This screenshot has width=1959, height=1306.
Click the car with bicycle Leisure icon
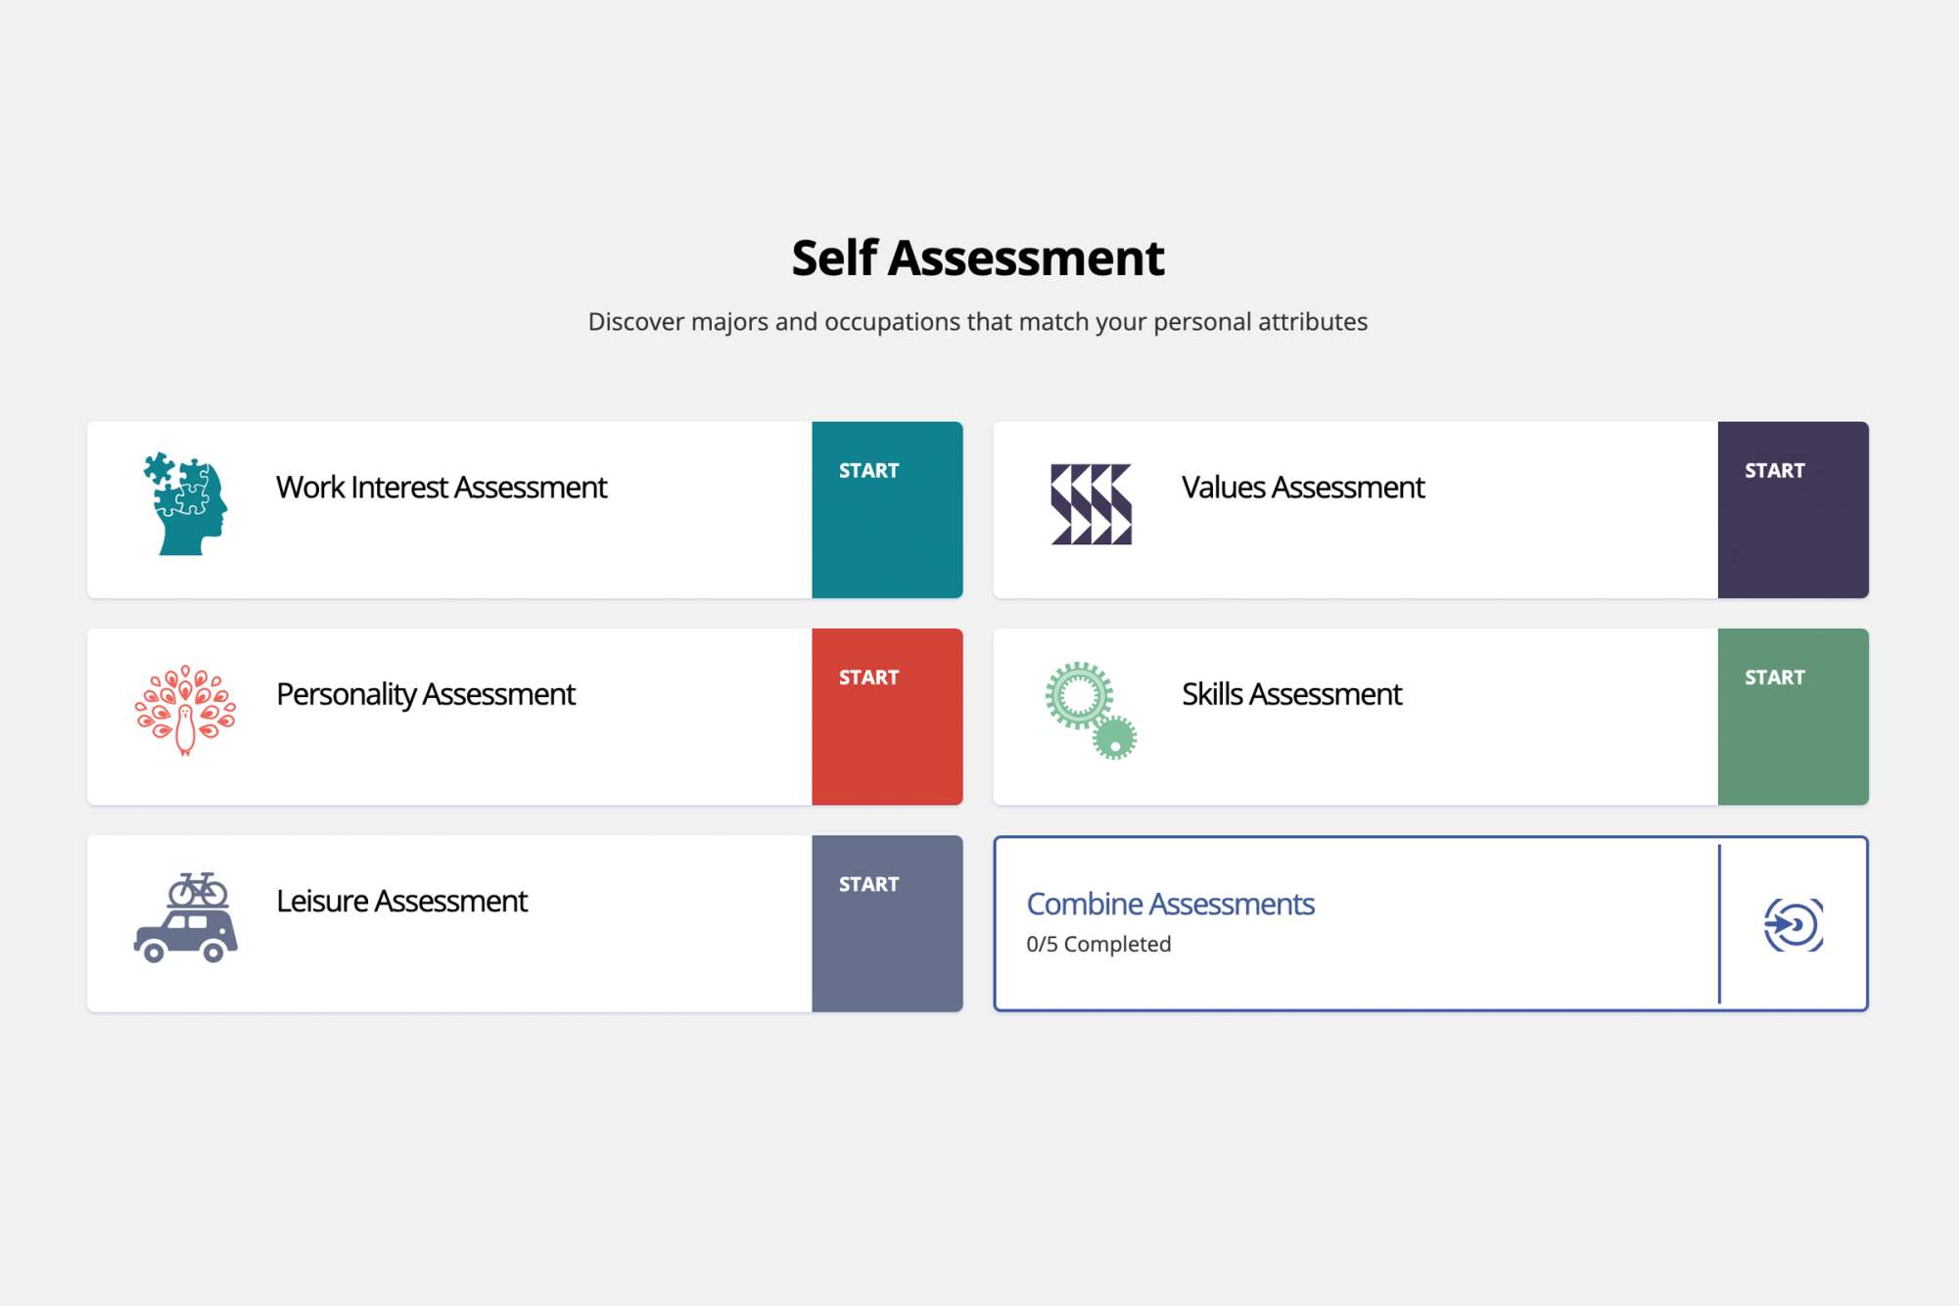point(186,918)
